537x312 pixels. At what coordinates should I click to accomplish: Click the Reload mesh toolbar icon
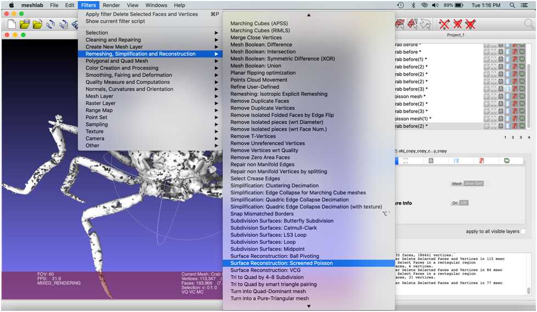coord(50,24)
